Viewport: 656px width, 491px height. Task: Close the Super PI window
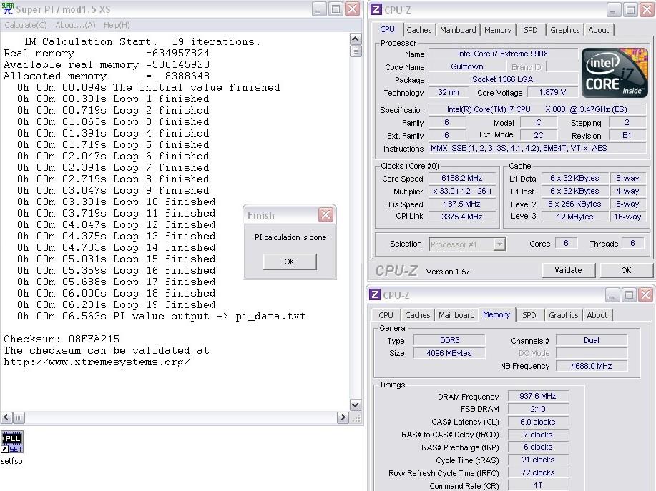(x=353, y=9)
